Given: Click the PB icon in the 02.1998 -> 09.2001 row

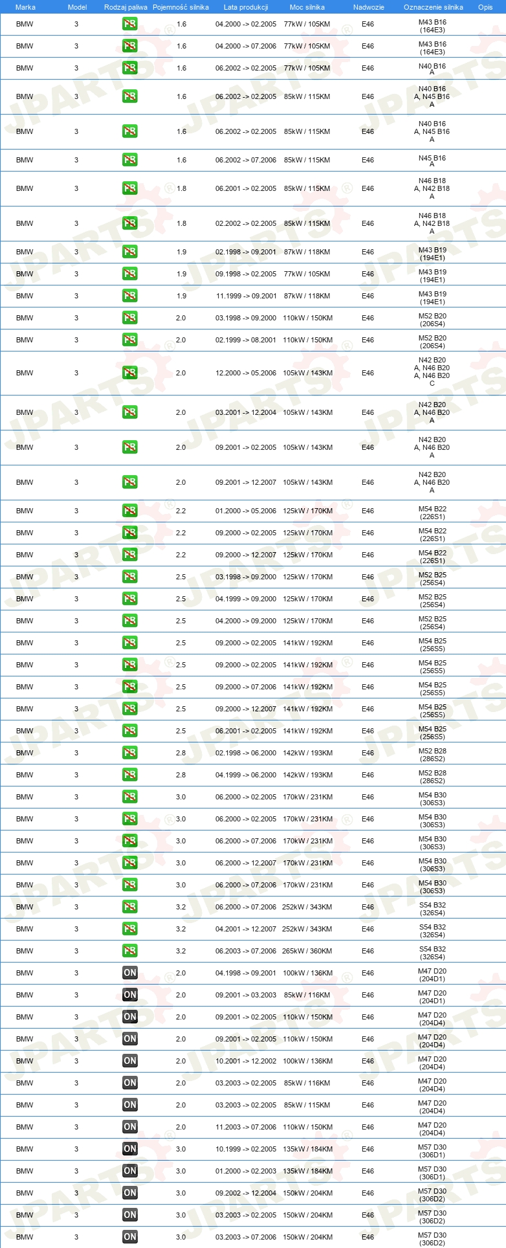Looking at the screenshot, I should tap(130, 252).
